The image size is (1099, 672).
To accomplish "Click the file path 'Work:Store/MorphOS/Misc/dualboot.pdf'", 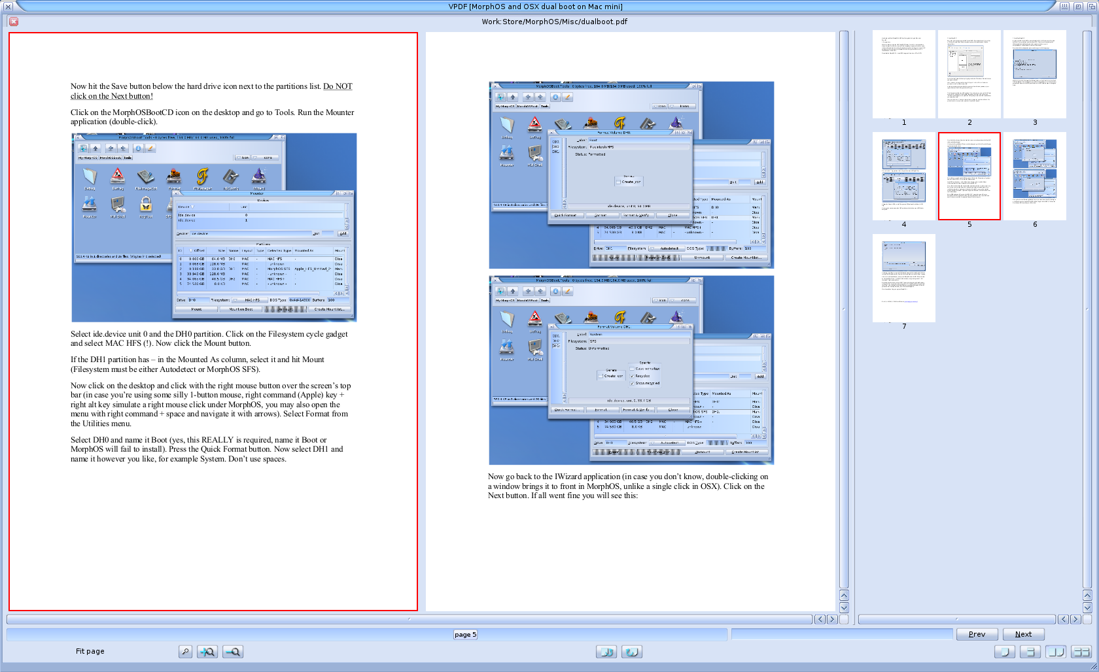I will 555,22.
